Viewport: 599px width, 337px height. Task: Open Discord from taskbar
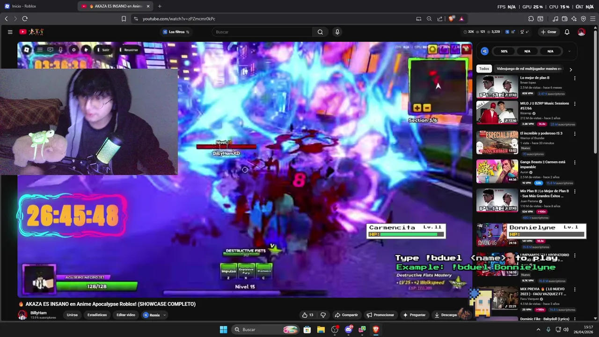click(348, 330)
